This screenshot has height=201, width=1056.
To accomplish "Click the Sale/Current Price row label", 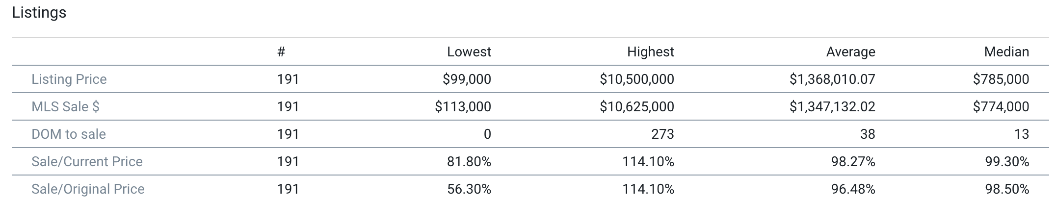I will [x=87, y=162].
